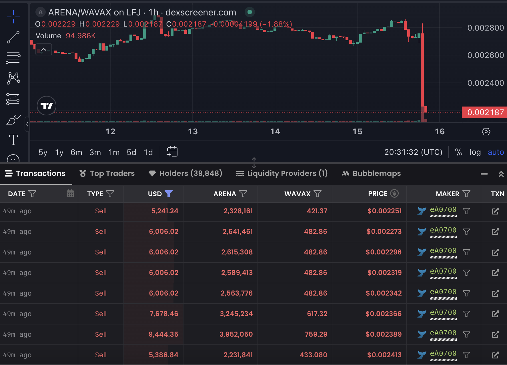Open the TradingView logo link
The width and height of the screenshot is (507, 365).
click(x=47, y=106)
